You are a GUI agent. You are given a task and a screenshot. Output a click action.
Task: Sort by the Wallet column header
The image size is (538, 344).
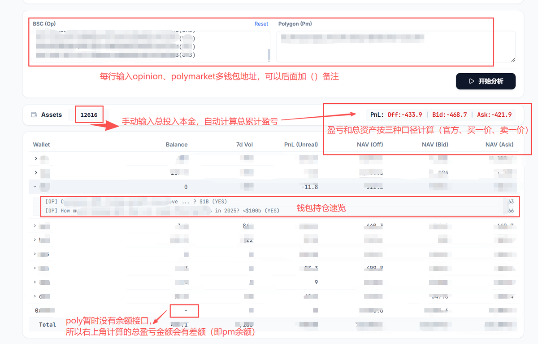click(x=41, y=145)
